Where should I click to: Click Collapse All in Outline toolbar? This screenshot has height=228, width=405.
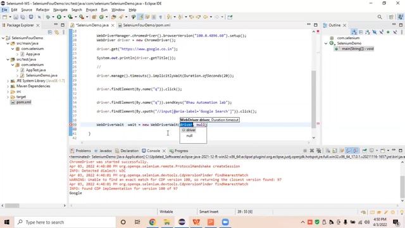[x=361, y=32]
